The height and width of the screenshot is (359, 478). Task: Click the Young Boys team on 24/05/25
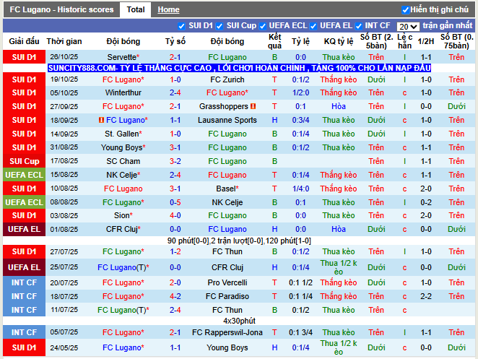(x=227, y=347)
